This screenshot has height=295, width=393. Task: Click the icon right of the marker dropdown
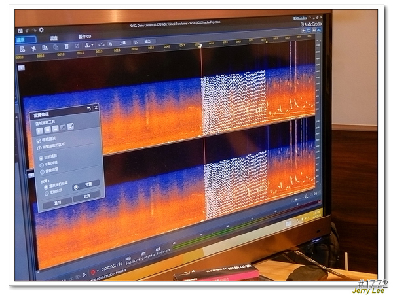(101, 44)
